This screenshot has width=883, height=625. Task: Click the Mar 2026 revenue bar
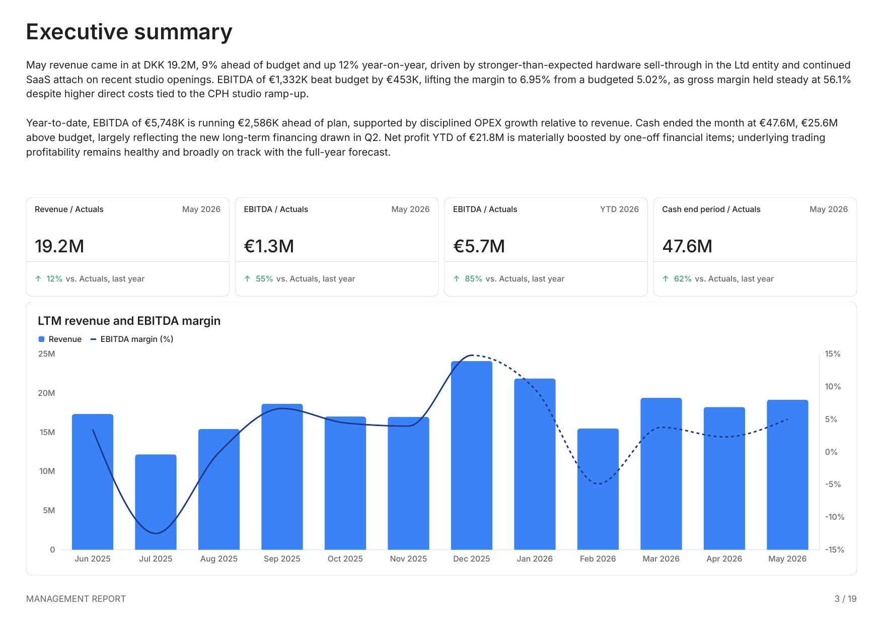(661, 473)
